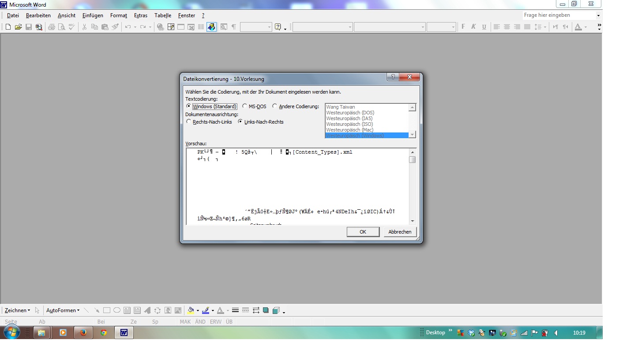The width and height of the screenshot is (619, 355).
Task: Toggle the paragraph marks (¶) icon
Action: (x=234, y=27)
